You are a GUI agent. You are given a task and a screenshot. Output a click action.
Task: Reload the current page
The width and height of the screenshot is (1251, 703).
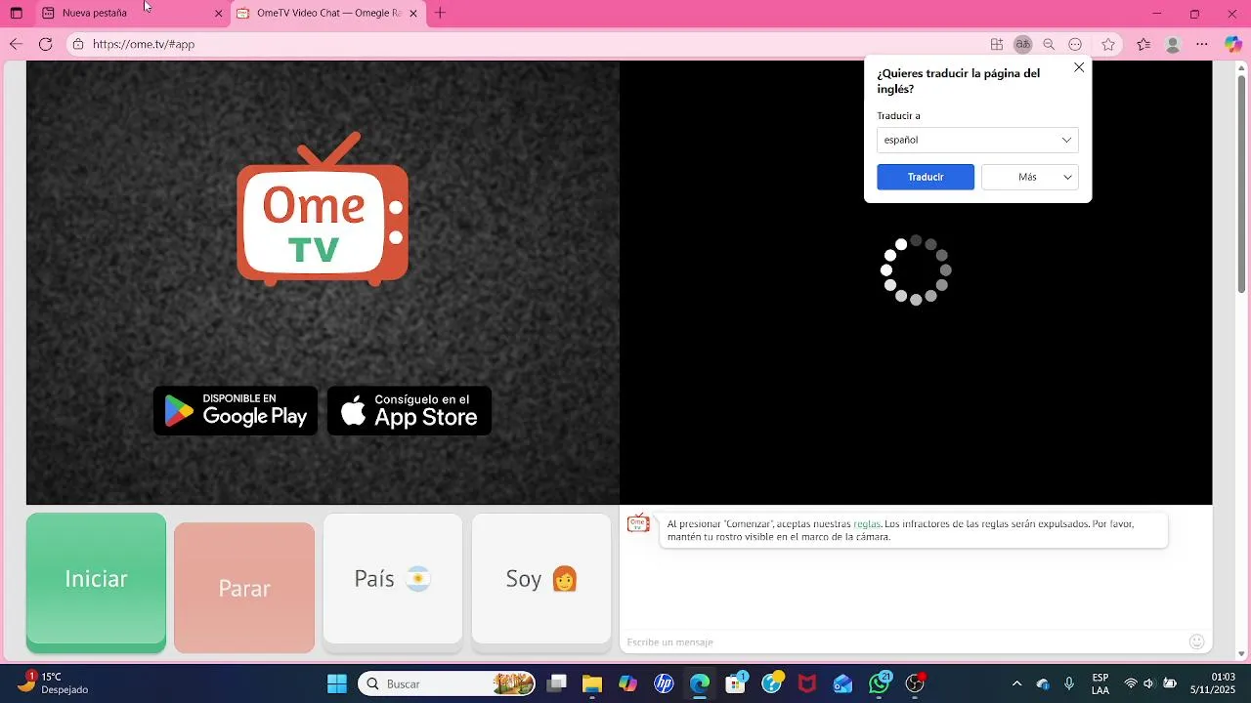click(x=45, y=44)
